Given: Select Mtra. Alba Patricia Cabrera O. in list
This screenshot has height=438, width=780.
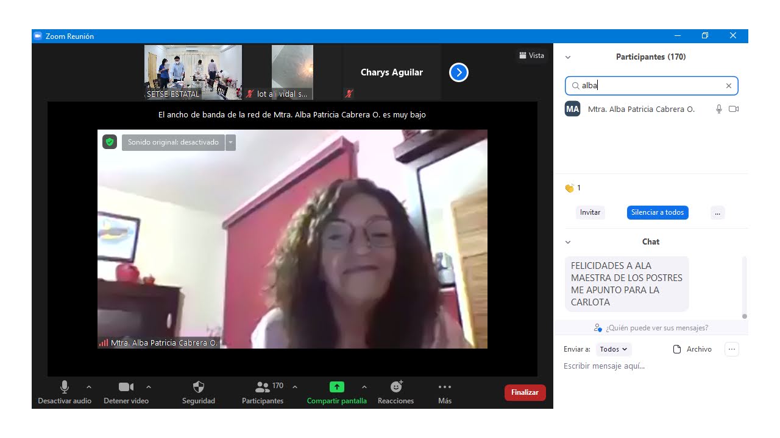Looking at the screenshot, I should [x=651, y=109].
